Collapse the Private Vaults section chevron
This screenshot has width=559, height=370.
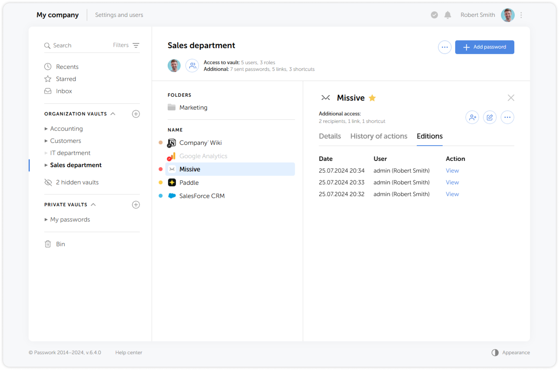click(x=93, y=205)
